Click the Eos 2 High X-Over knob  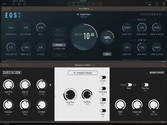(157, 27)
